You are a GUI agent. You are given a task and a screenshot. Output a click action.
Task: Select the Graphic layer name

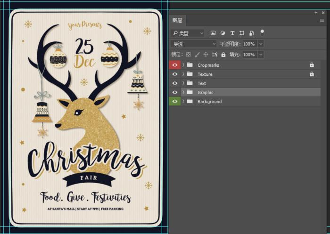click(x=206, y=92)
